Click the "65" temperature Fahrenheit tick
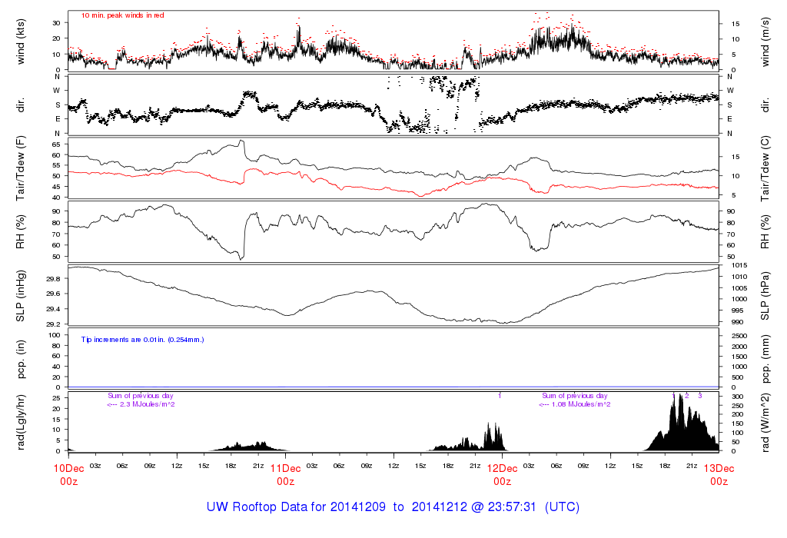 coord(56,144)
